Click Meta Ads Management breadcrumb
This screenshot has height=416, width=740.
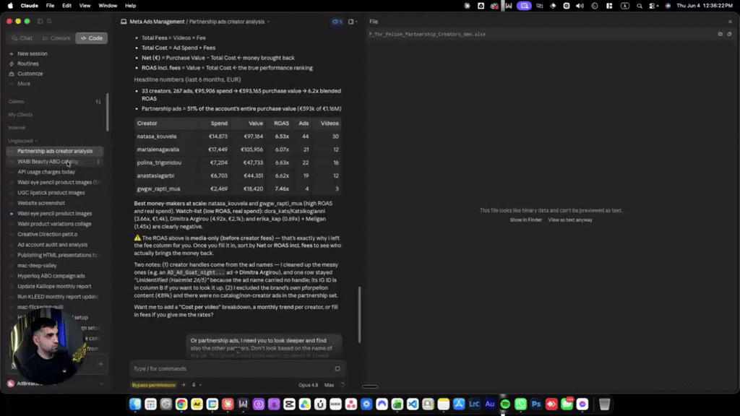157,22
